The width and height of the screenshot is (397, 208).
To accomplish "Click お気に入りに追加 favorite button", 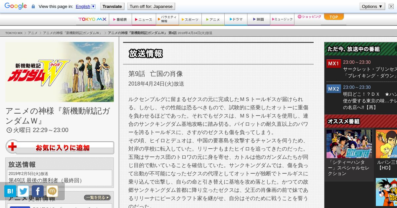I will (x=60, y=147).
